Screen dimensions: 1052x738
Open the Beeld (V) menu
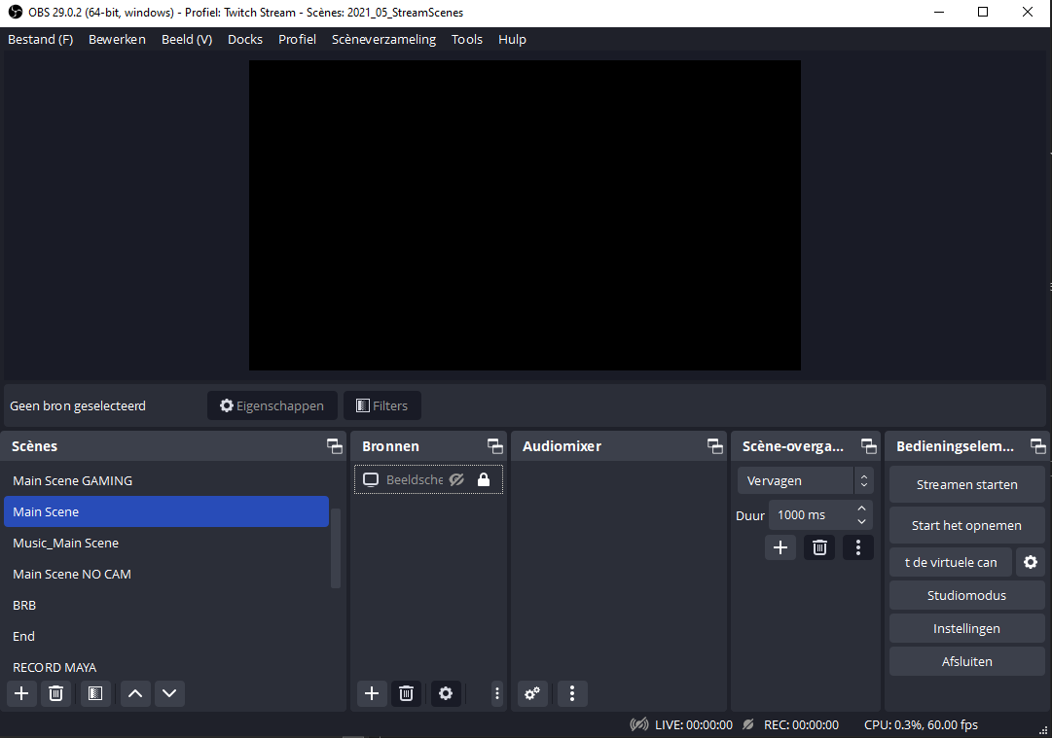pyautogui.click(x=187, y=40)
